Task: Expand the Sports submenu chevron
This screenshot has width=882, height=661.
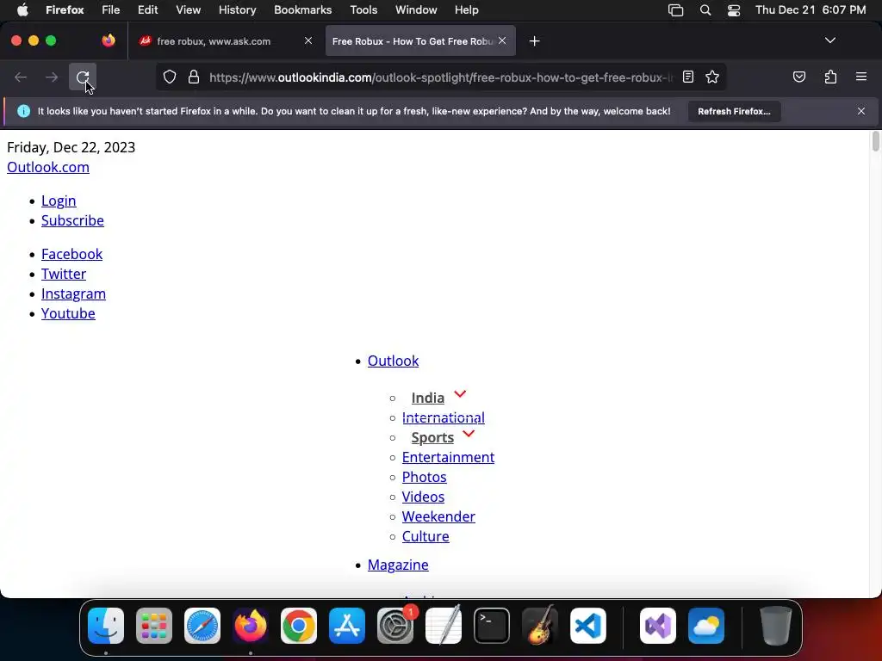Action: 469,434
